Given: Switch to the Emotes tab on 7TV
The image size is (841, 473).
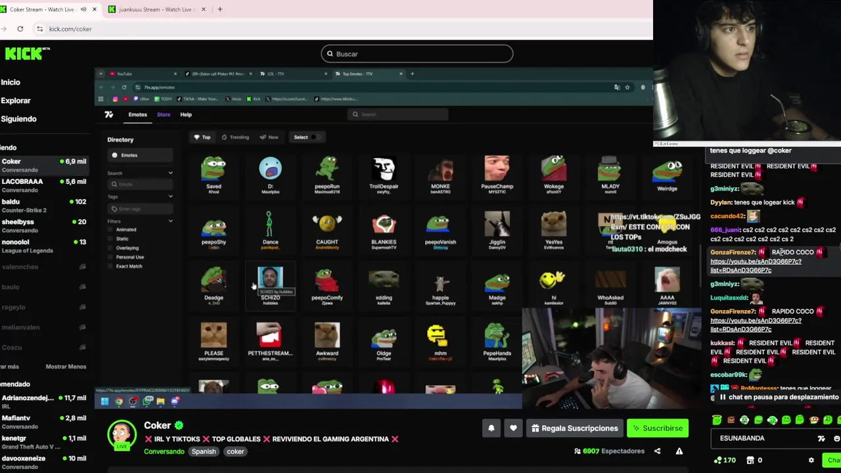Looking at the screenshot, I should pyautogui.click(x=137, y=115).
